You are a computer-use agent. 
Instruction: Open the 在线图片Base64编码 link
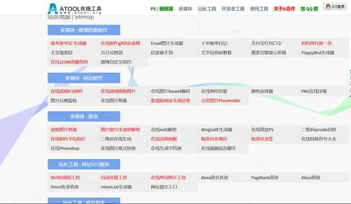[171, 91]
